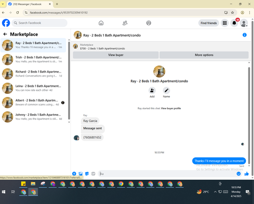
Task: Show hidden system tray icons
Action: pyautogui.click(x=215, y=192)
